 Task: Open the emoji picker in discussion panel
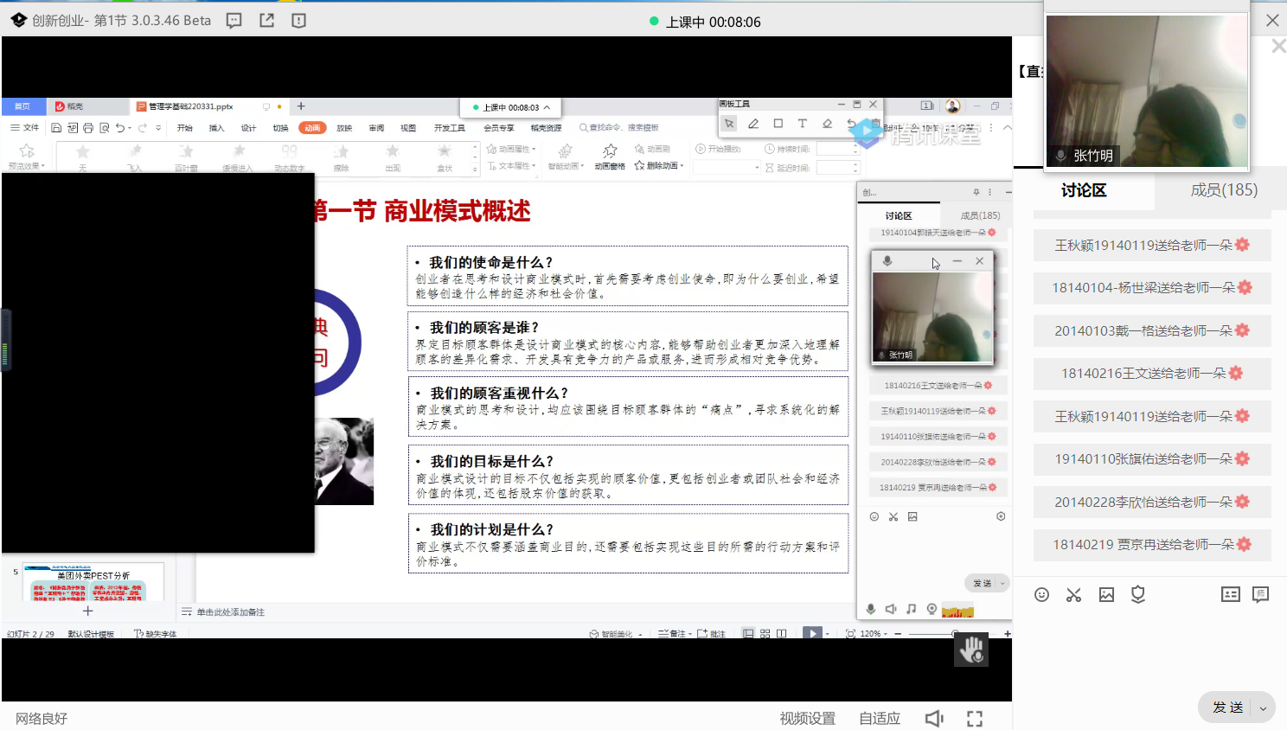tap(1041, 594)
